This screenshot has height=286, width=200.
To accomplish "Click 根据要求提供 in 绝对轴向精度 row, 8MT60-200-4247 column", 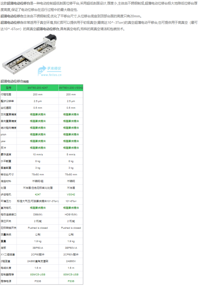I will (38, 128).
